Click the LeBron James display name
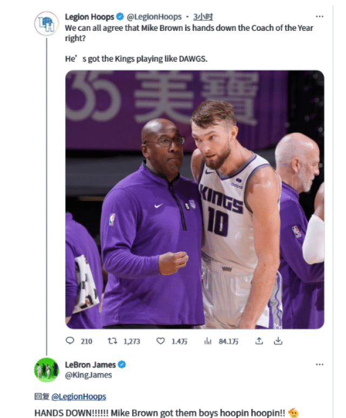 click(90, 365)
